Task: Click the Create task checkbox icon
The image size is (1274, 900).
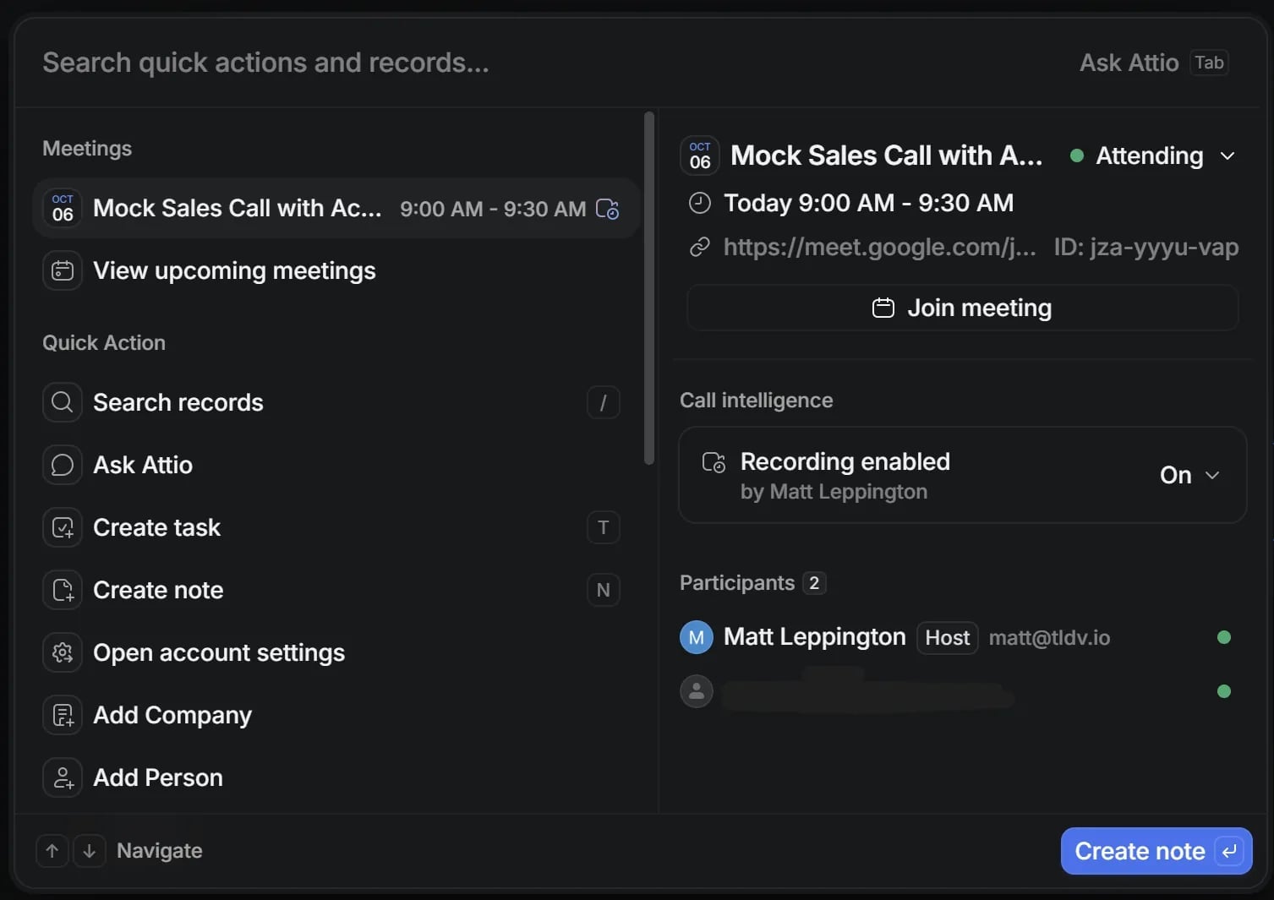Action: click(63, 527)
